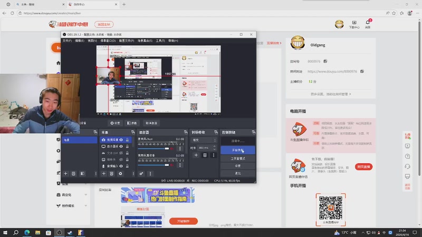
Task: Open scene filters in the Scenes dock
Action: [82, 174]
